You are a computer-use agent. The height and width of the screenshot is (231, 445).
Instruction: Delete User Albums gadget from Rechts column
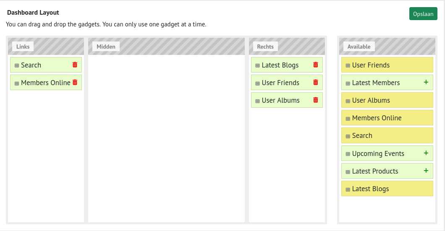pyautogui.click(x=316, y=100)
